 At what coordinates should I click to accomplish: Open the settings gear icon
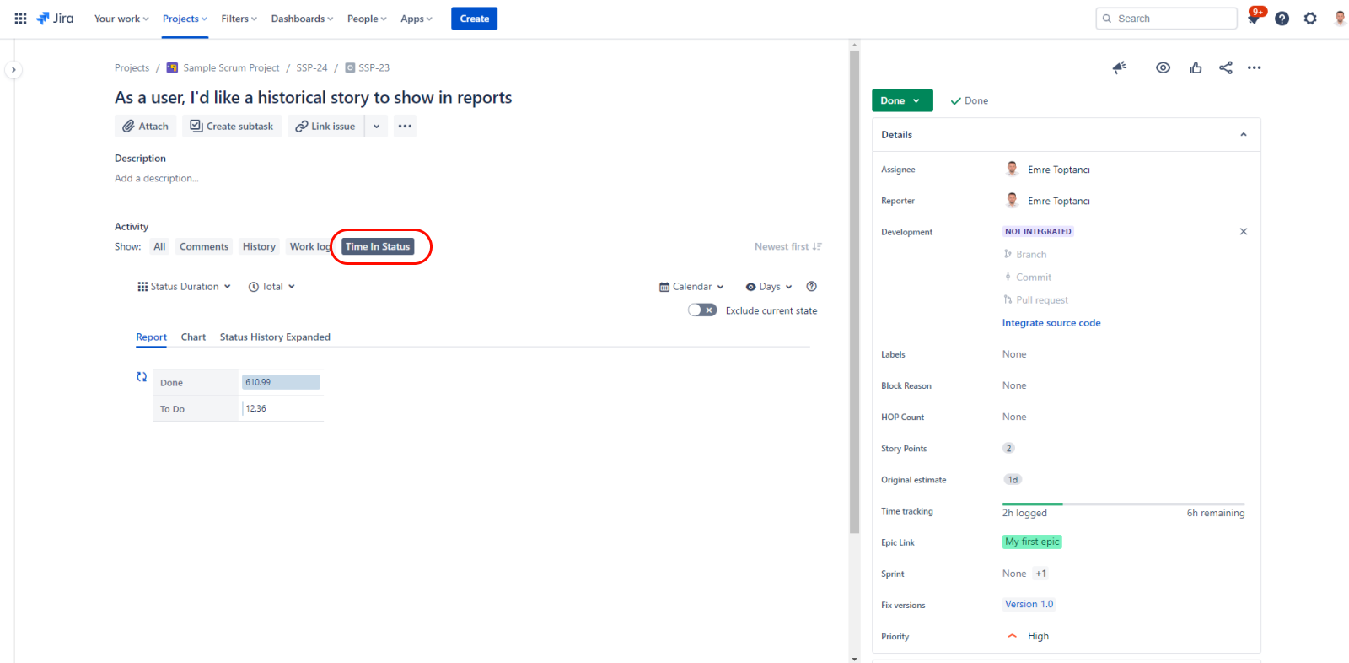tap(1309, 19)
